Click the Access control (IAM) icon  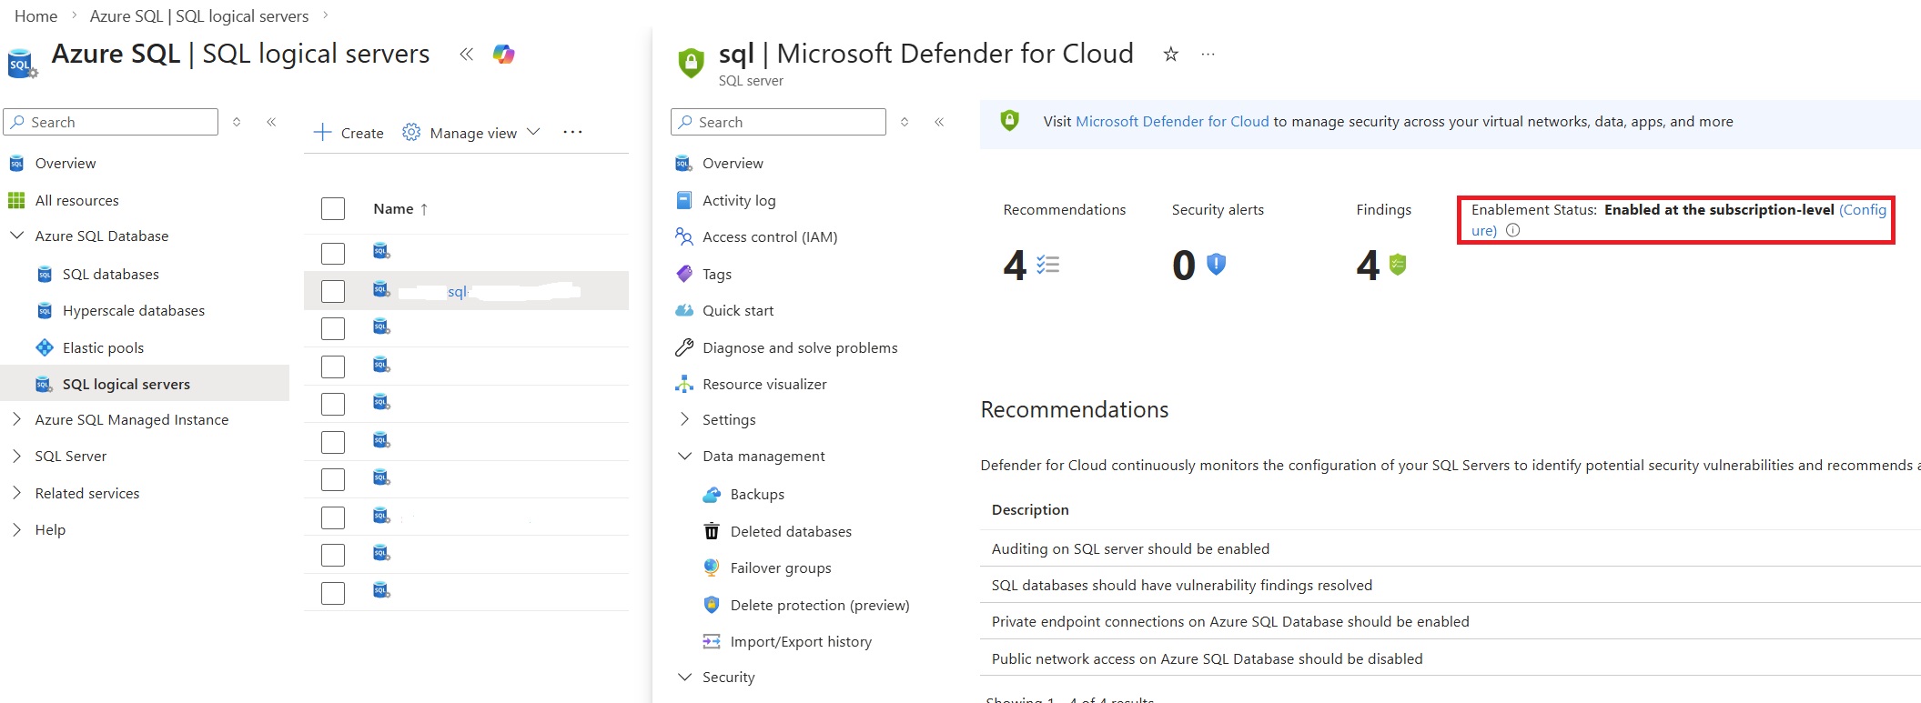pyautogui.click(x=684, y=236)
